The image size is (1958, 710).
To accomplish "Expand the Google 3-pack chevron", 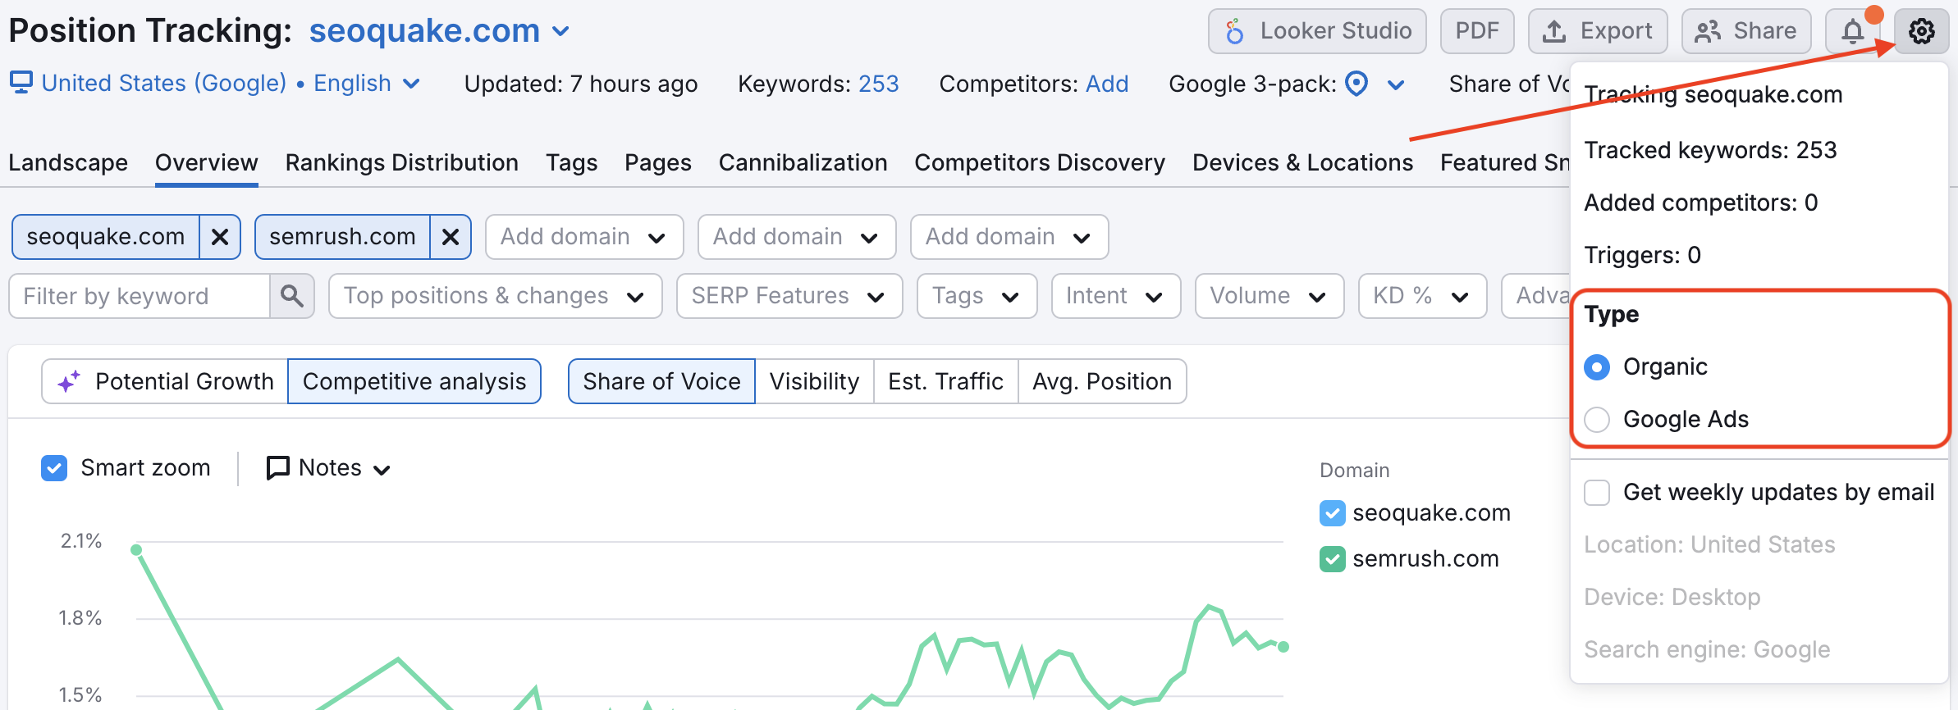I will coord(1396,84).
